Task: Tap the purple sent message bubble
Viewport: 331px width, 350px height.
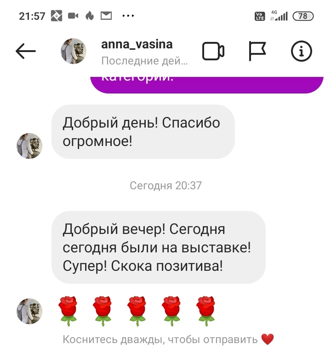Action: (207, 85)
